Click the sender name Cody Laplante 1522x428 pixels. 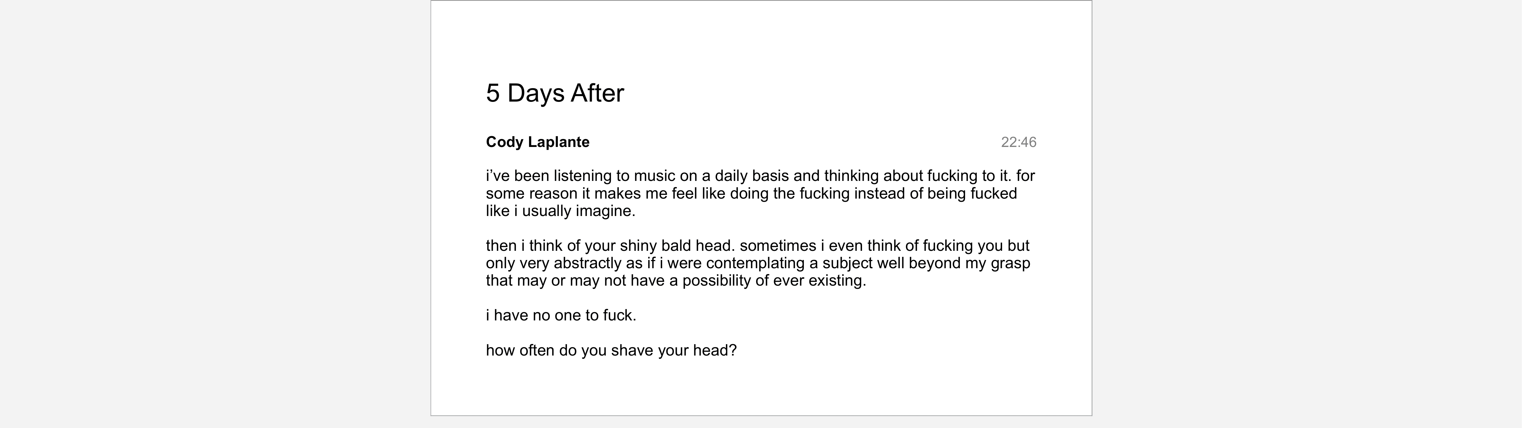point(537,142)
